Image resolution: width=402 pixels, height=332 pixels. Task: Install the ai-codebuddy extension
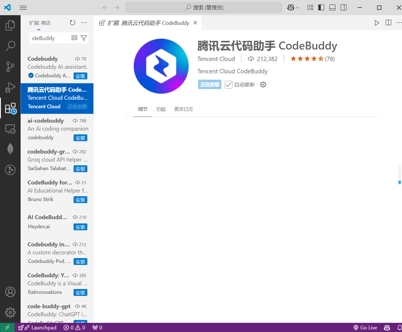(80, 138)
